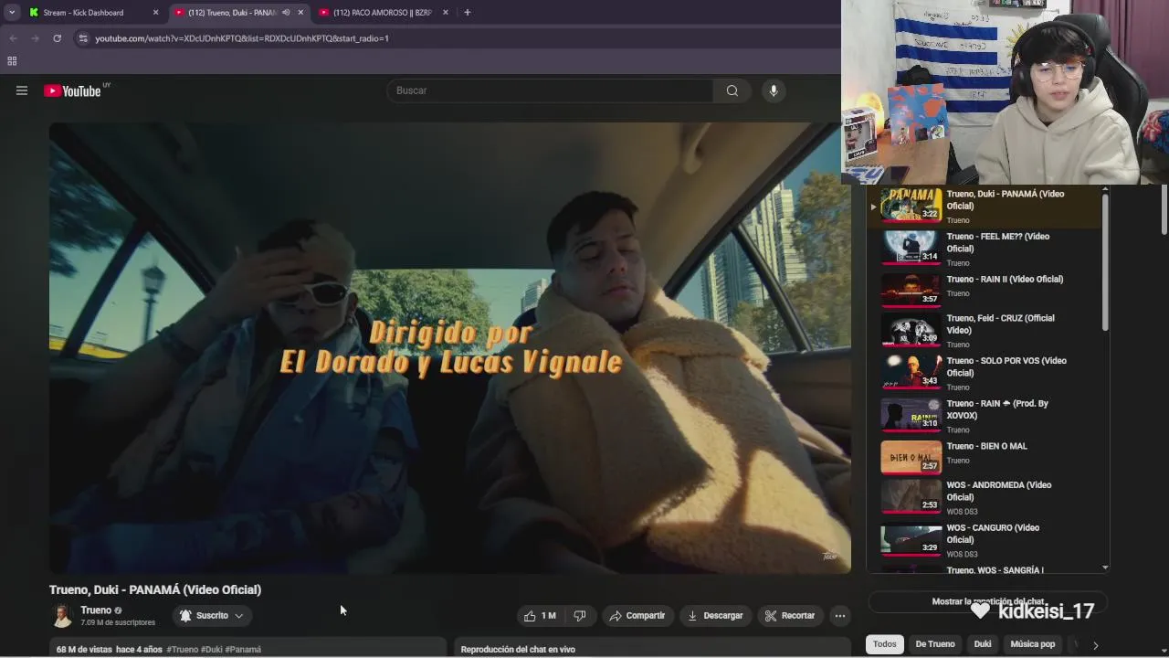Viewport: 1169px width, 658px height.
Task: Click the #Trueno hashtag
Action: click(182, 650)
